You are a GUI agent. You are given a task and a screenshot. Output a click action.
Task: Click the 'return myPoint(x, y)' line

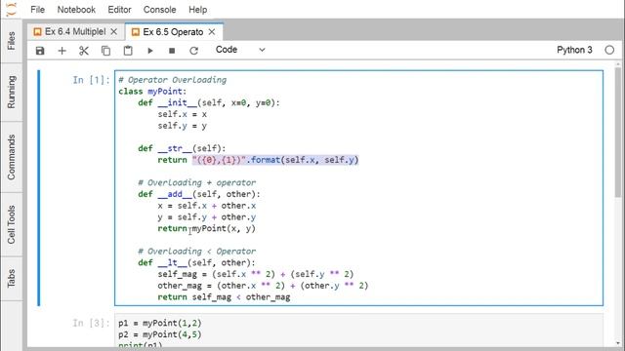(206, 229)
